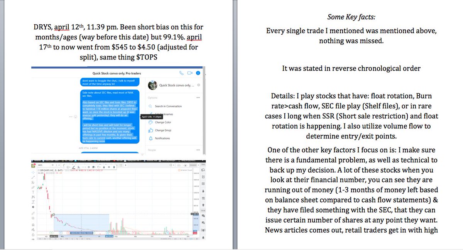Open visual order layers option in drawing toolbar

coord(94,167)
